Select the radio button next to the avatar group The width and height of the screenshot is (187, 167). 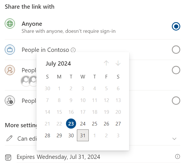(176, 70)
